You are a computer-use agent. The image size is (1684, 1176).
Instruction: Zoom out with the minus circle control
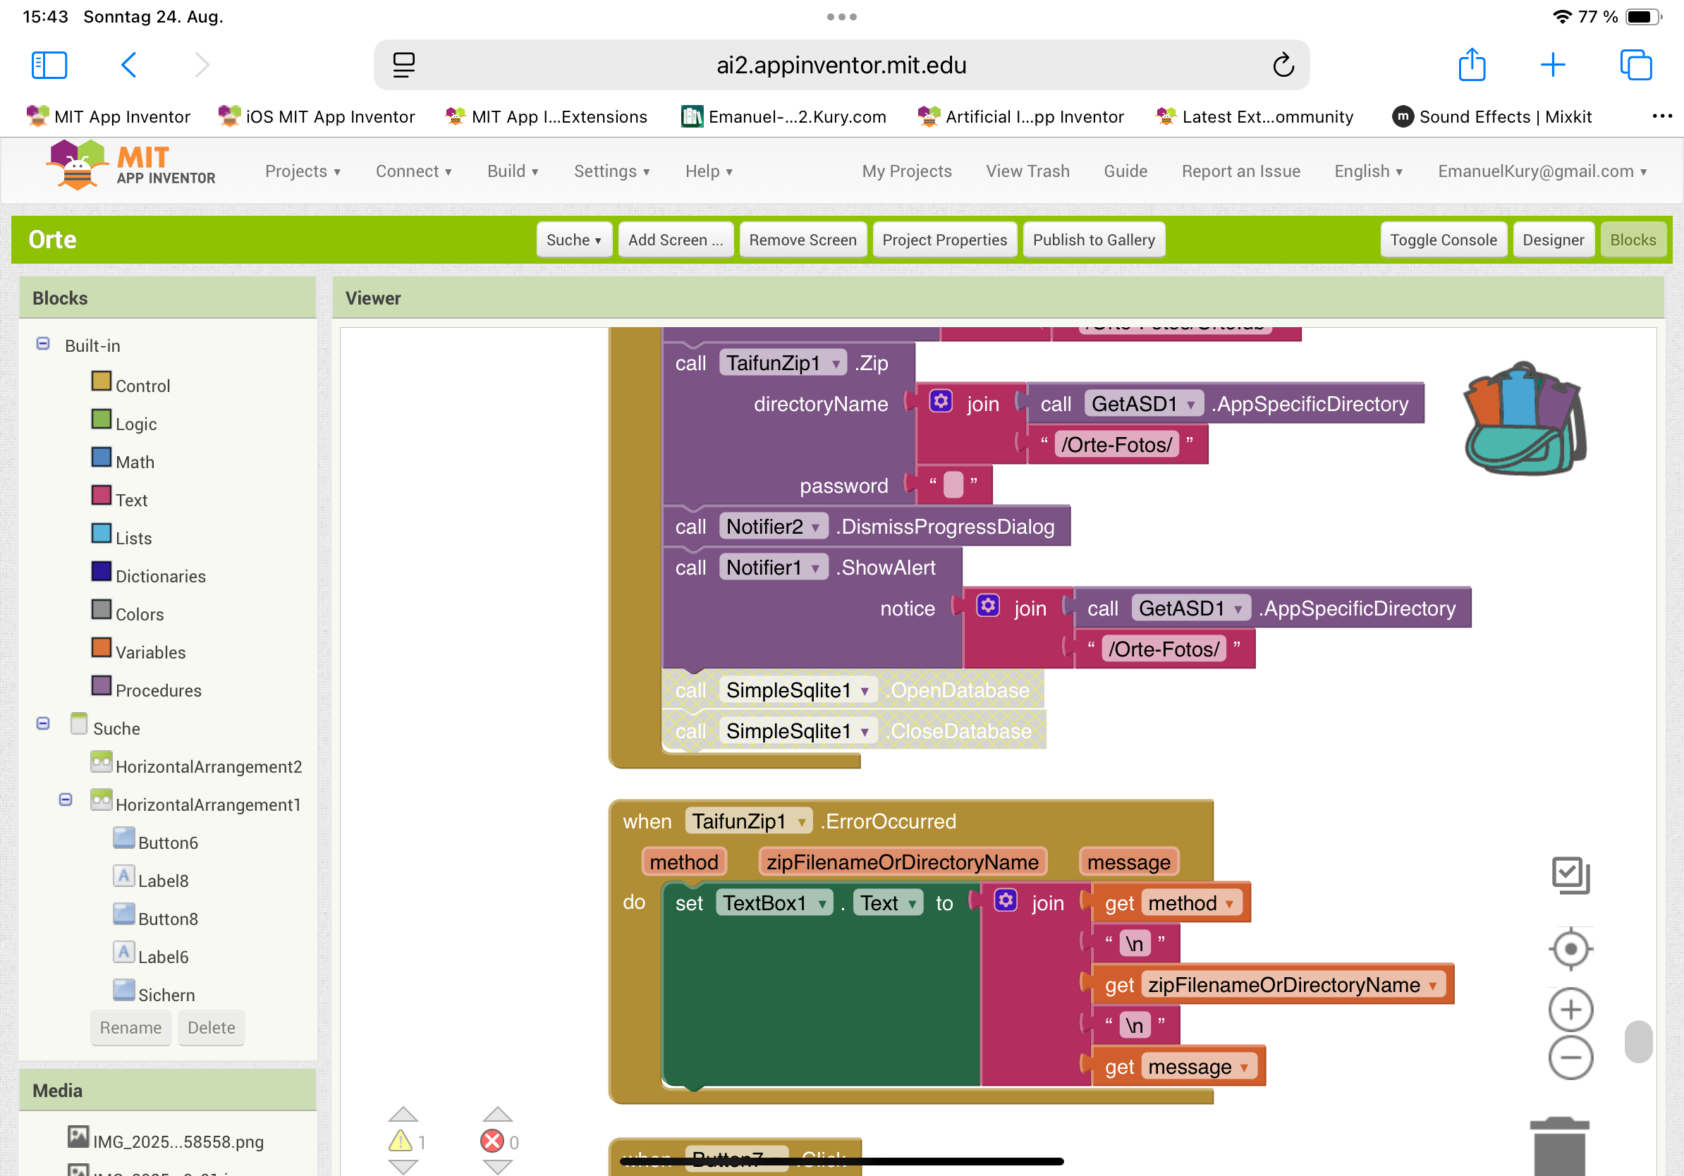click(x=1570, y=1058)
